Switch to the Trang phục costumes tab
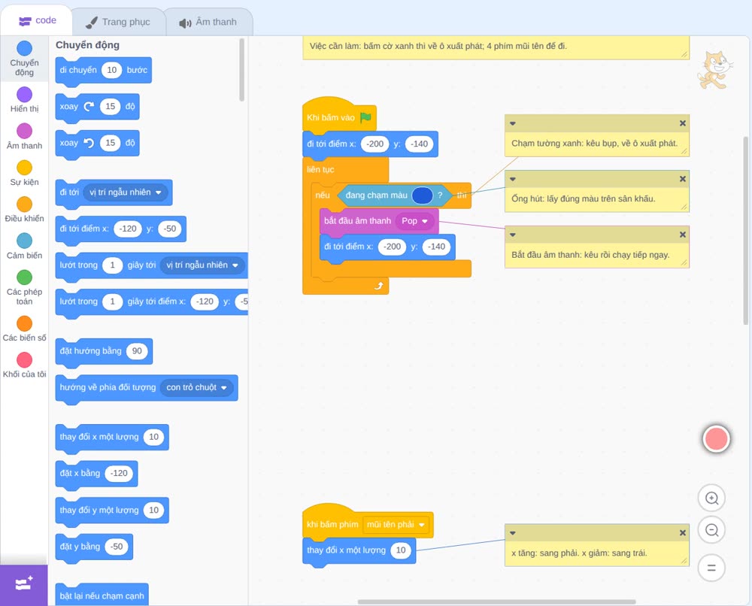Viewport: 752px width, 606px height. [118, 22]
